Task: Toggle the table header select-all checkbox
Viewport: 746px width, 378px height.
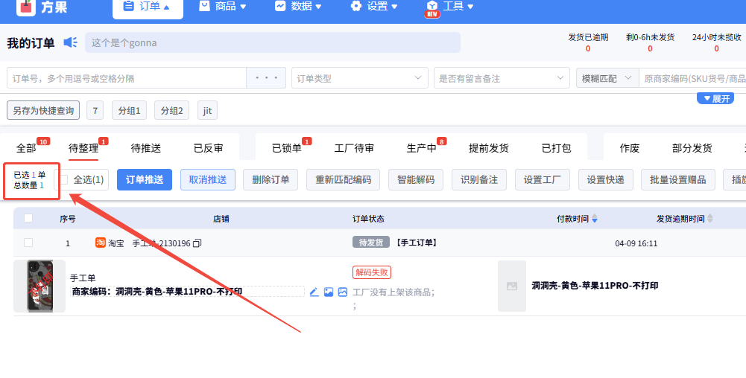Action: point(28,218)
